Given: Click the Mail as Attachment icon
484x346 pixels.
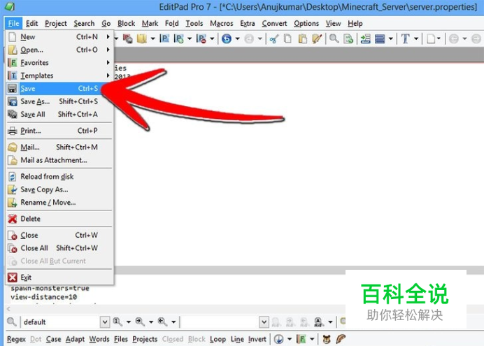Looking at the screenshot, I should tap(13, 160).
